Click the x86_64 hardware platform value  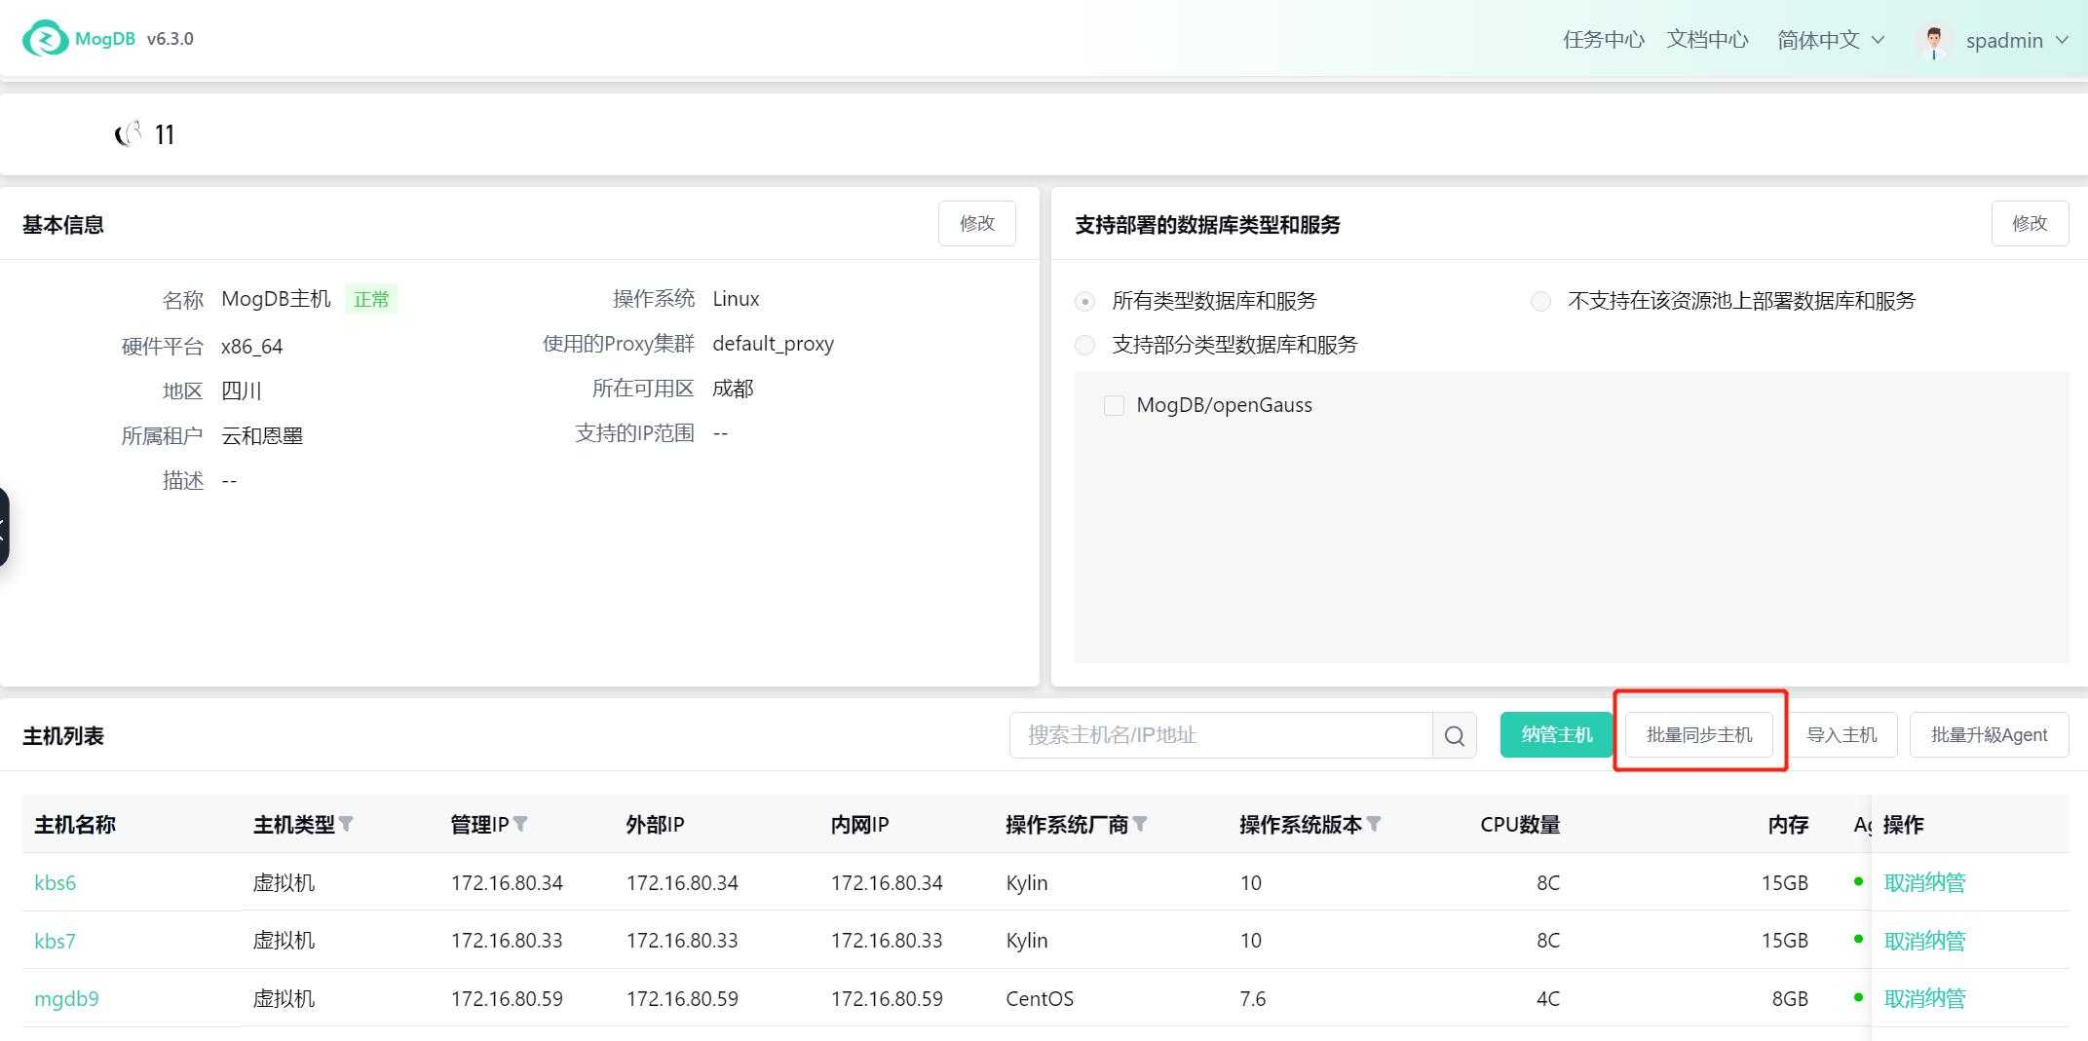pyautogui.click(x=251, y=347)
